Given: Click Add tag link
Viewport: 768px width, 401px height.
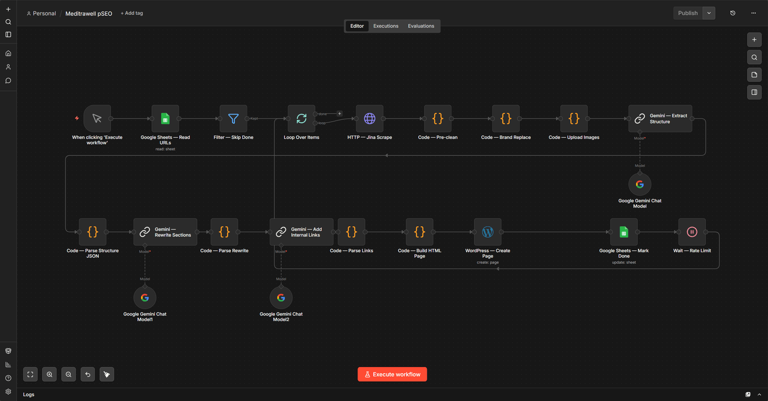Looking at the screenshot, I should pos(132,13).
